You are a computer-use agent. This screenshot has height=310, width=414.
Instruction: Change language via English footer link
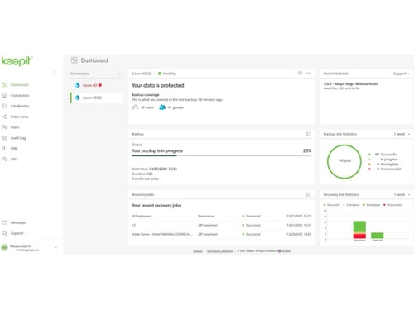286,251
